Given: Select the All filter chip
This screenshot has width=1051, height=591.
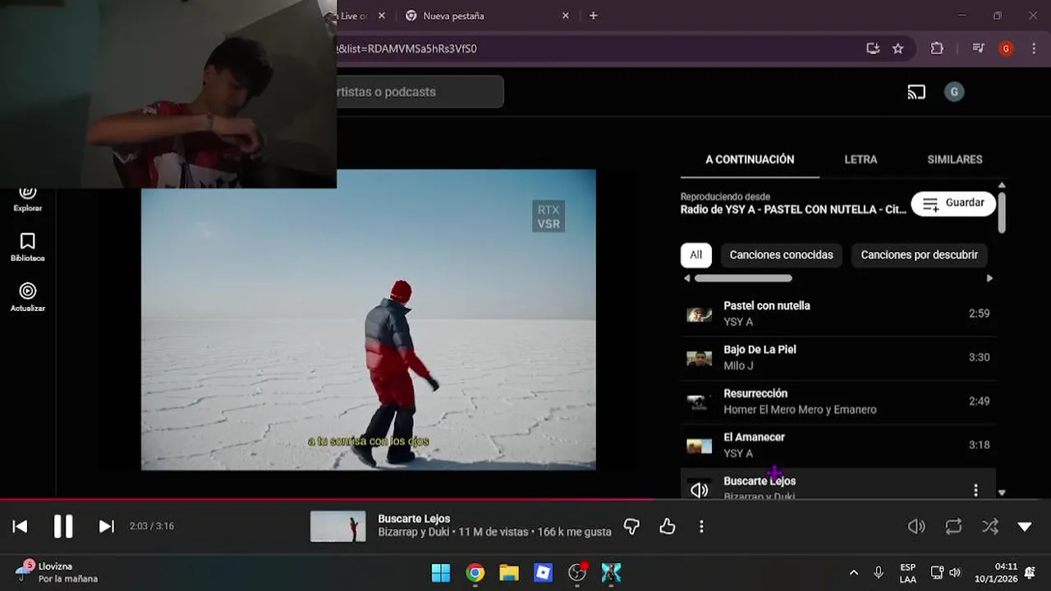Looking at the screenshot, I should tap(695, 254).
